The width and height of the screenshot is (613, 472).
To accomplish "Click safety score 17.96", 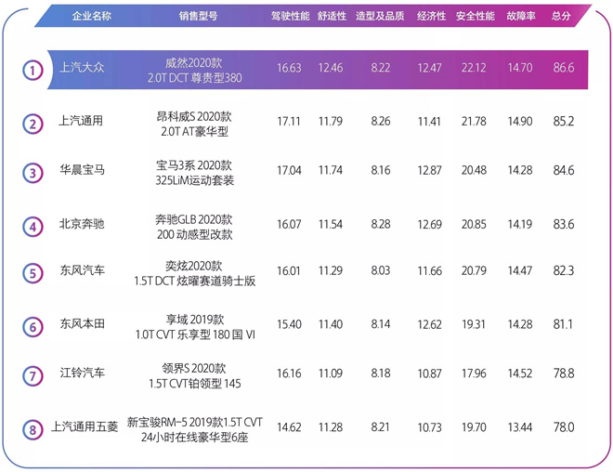I will (474, 374).
